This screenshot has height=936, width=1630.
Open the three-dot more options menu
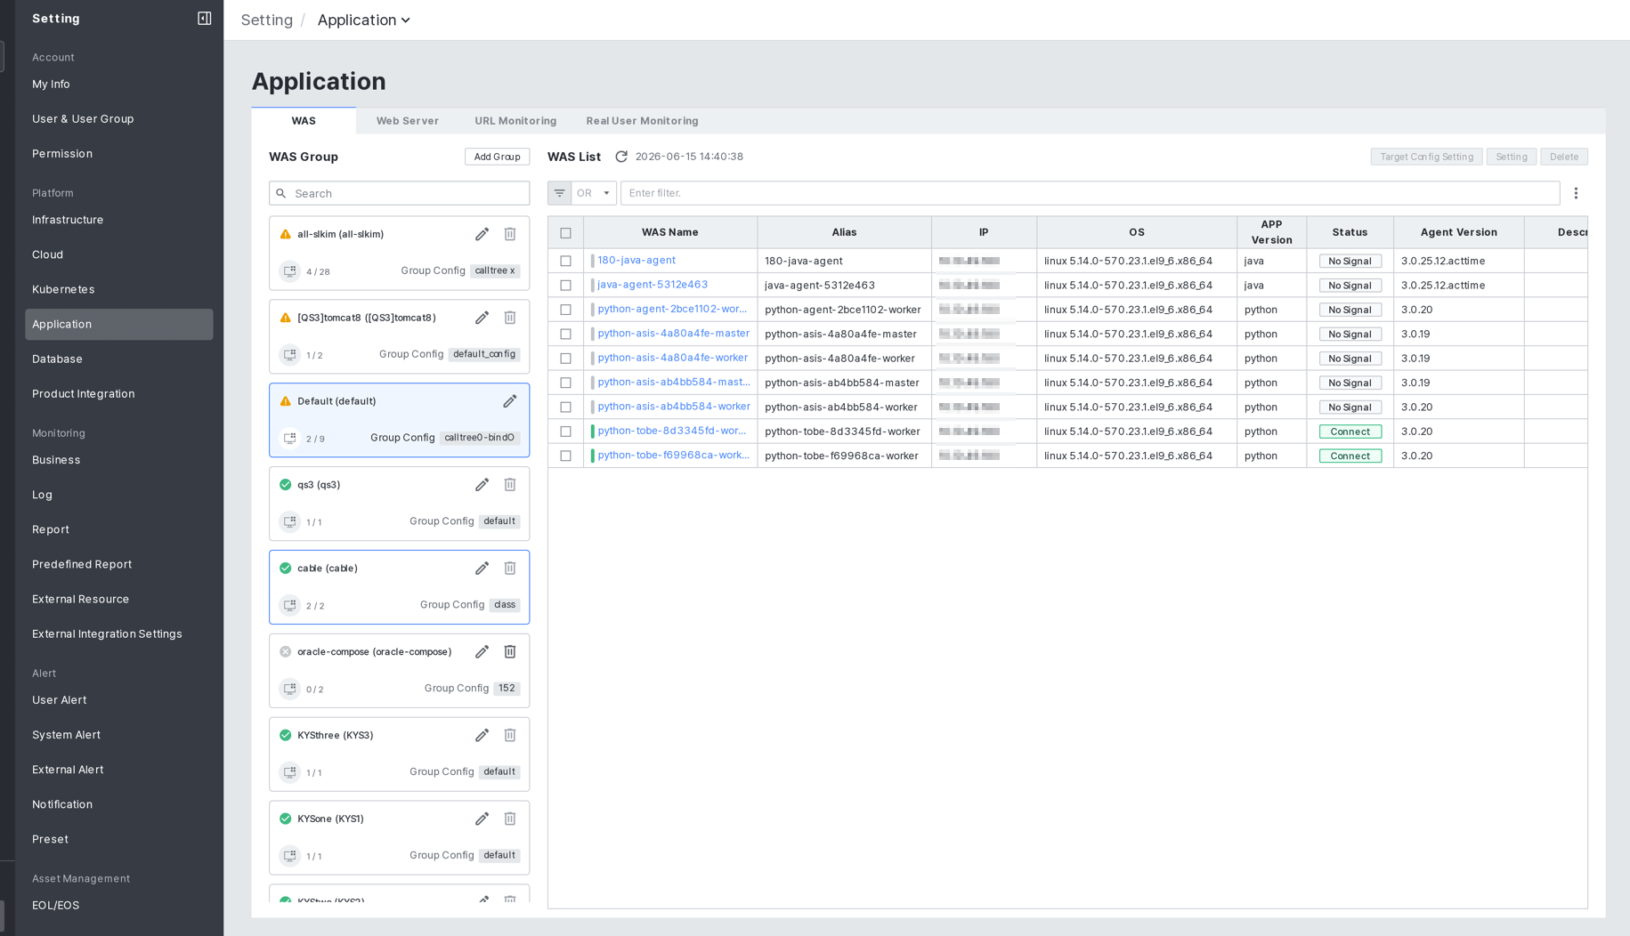1576,193
